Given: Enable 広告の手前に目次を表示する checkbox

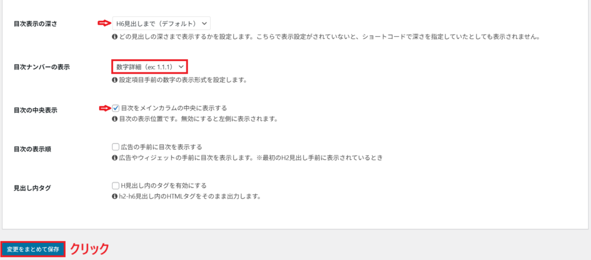Looking at the screenshot, I should tap(115, 147).
